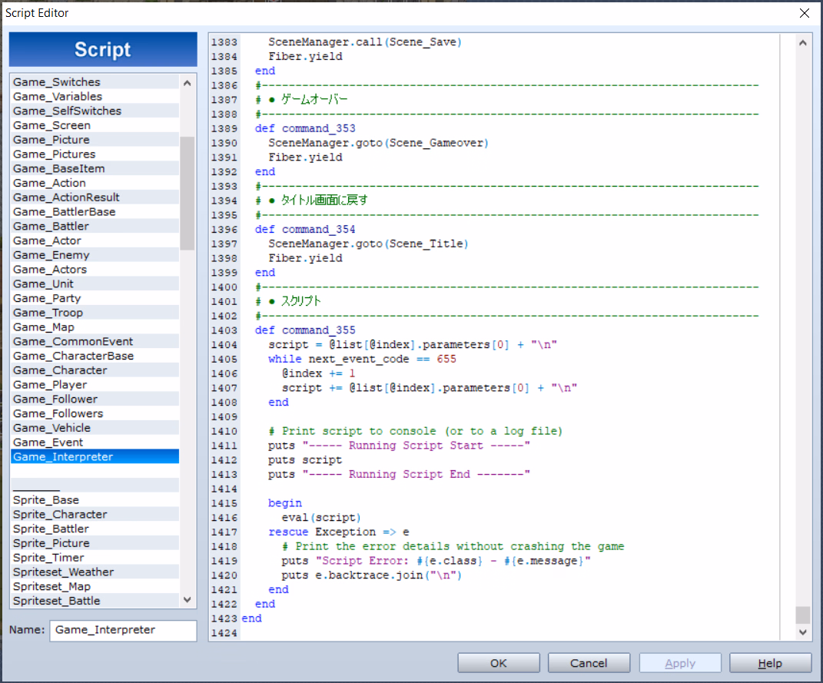This screenshot has width=823, height=683.
Task: Select Game_CommonEvent in the list
Action: click(73, 342)
